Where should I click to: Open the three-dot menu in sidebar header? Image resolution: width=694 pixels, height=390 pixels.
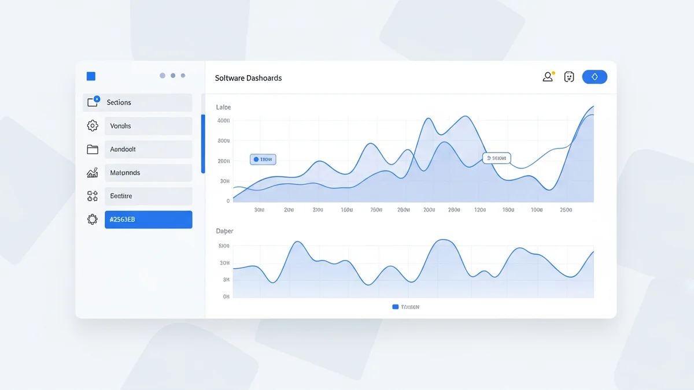(x=172, y=76)
